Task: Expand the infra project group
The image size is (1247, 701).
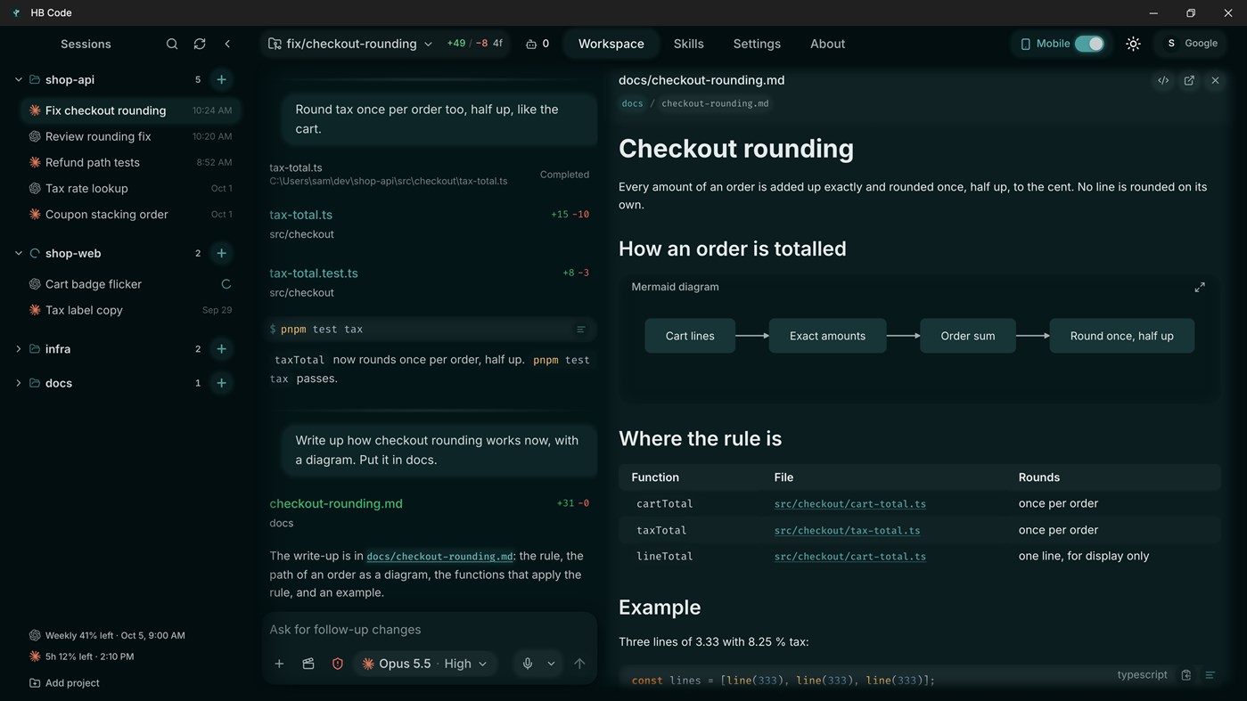Action: [18, 349]
